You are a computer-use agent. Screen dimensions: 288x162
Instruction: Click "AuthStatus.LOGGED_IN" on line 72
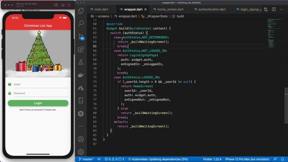click(140, 77)
